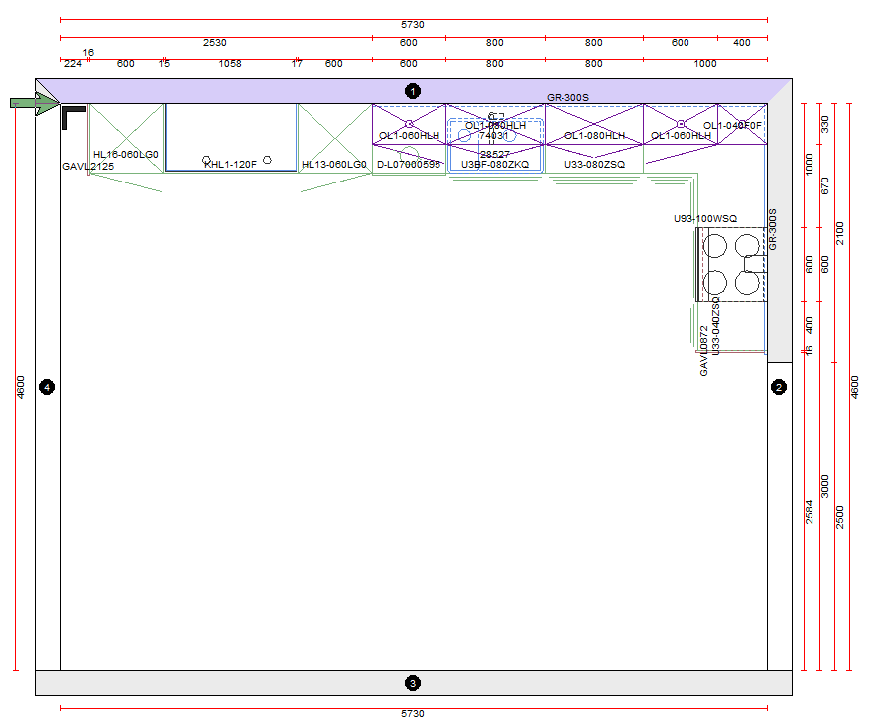Select the U93-100WSQ corner cabinet label
The height and width of the screenshot is (726, 874).
[x=705, y=218]
